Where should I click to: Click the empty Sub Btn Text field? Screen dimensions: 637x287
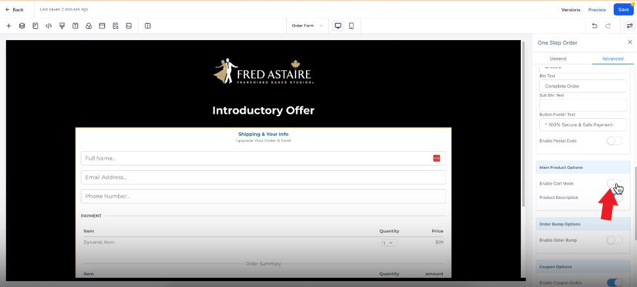pyautogui.click(x=582, y=105)
